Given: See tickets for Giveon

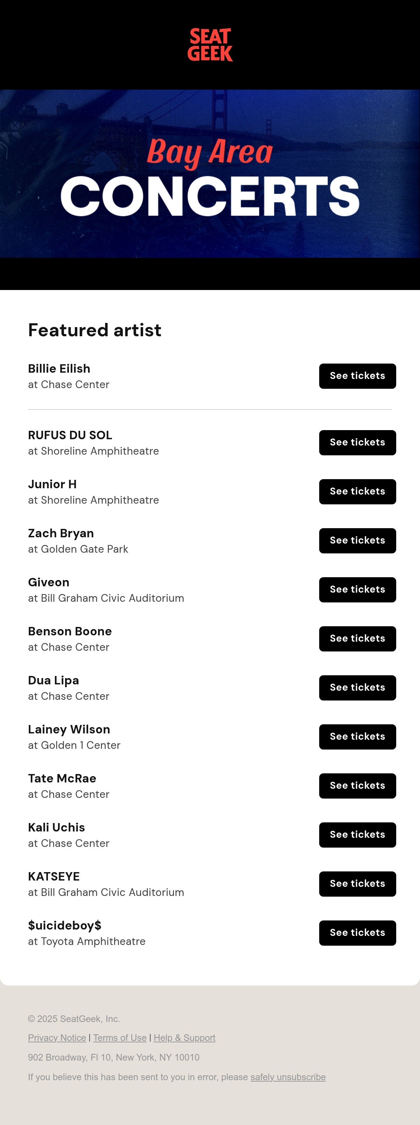Looking at the screenshot, I should [x=357, y=589].
